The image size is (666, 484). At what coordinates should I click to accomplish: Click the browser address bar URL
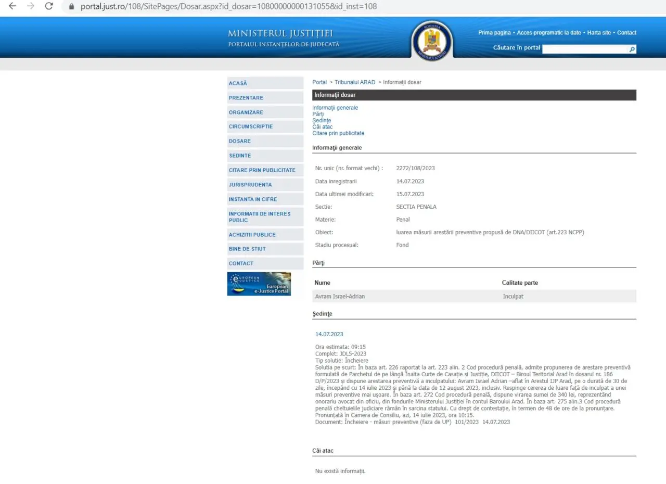click(x=229, y=7)
